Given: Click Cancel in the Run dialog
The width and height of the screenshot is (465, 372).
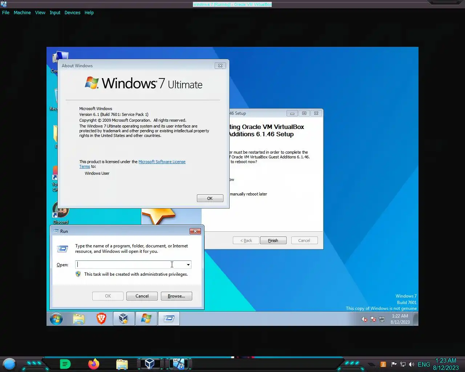Looking at the screenshot, I should point(142,296).
